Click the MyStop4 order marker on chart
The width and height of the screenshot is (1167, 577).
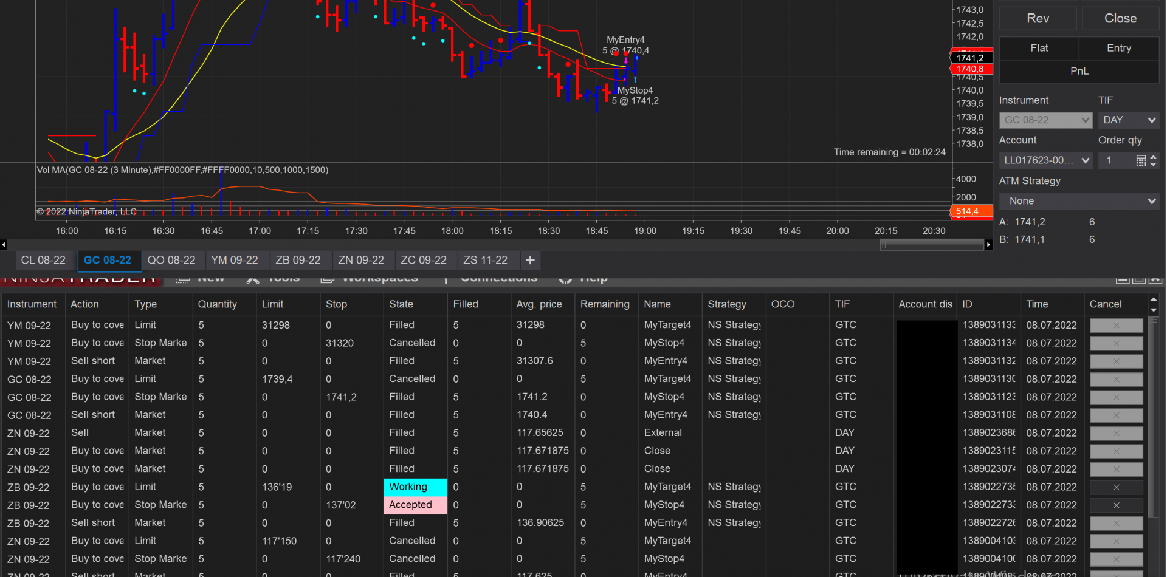[x=635, y=95]
